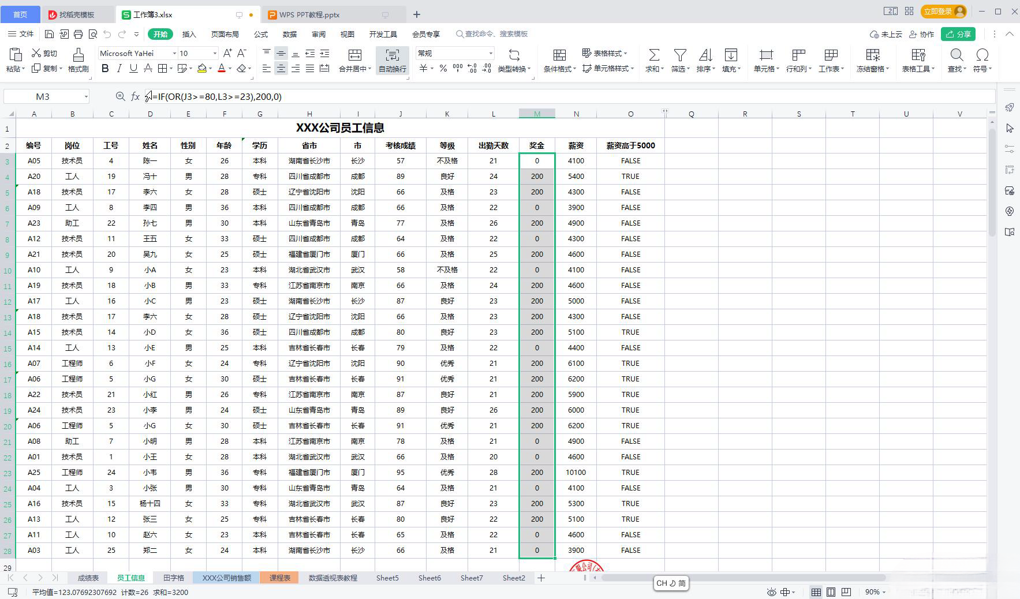Viewport: 1020px width, 599px height.
Task: Toggle left text alignment
Action: pyautogui.click(x=266, y=69)
